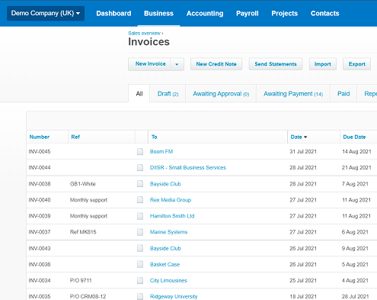Switch to the Awaiting Payment (14) tab
Screen dimensions: 377x300
[x=293, y=94]
